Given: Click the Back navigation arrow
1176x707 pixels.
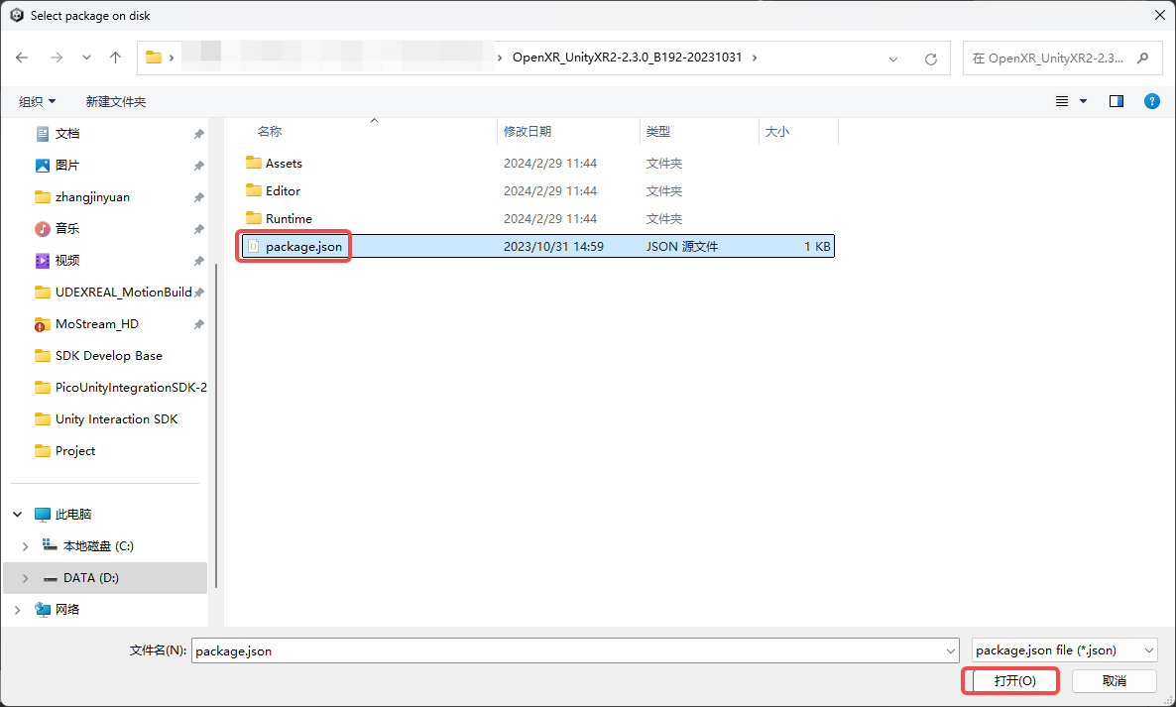Looking at the screenshot, I should pos(22,58).
